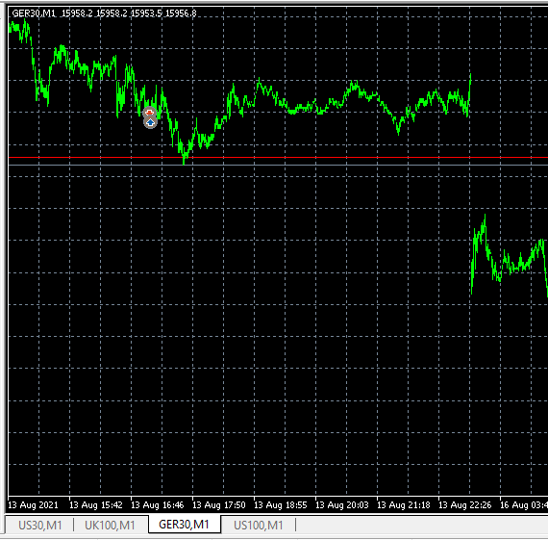Click the GER30,M1 chart title text
This screenshot has height=540, width=548.
pyautogui.click(x=34, y=13)
